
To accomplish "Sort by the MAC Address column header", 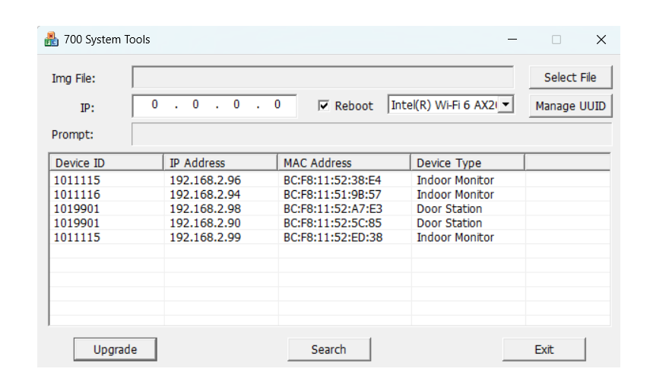I will pos(344,163).
